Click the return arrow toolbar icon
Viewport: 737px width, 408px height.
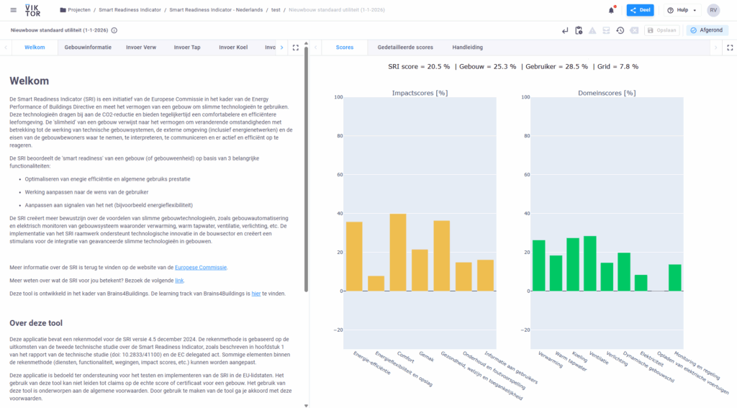click(x=564, y=30)
